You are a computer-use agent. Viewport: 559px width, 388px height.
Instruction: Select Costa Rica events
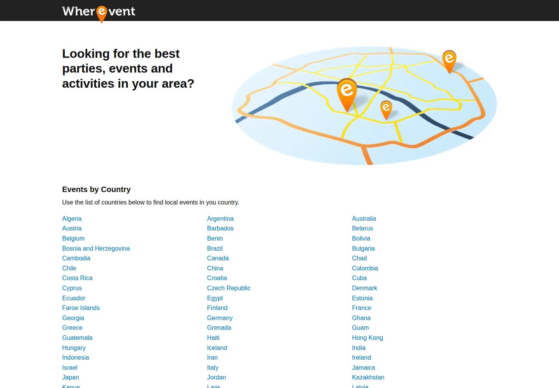click(77, 278)
